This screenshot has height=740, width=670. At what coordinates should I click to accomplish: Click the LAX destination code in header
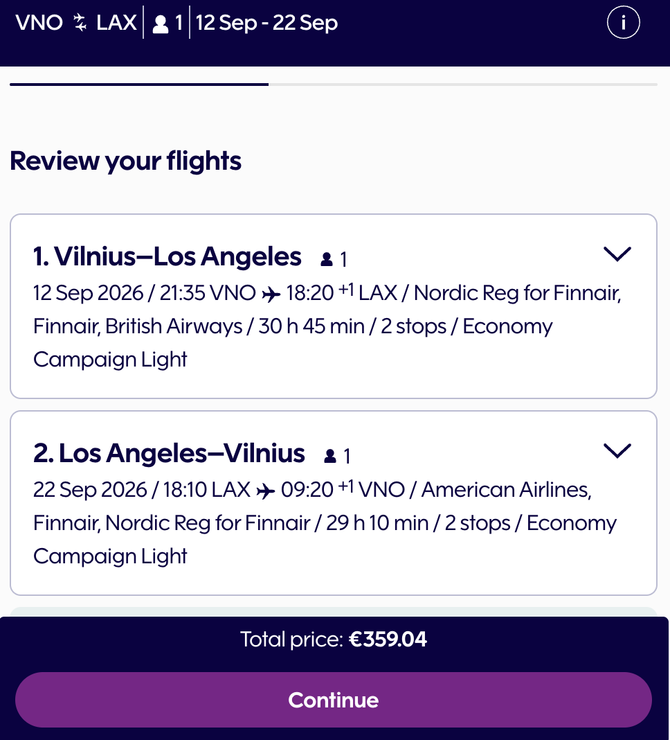pyautogui.click(x=116, y=23)
